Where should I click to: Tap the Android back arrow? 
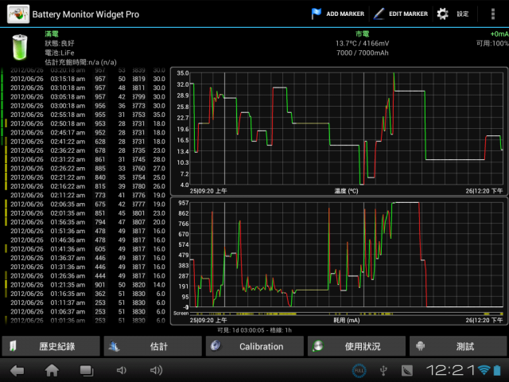tap(17, 370)
